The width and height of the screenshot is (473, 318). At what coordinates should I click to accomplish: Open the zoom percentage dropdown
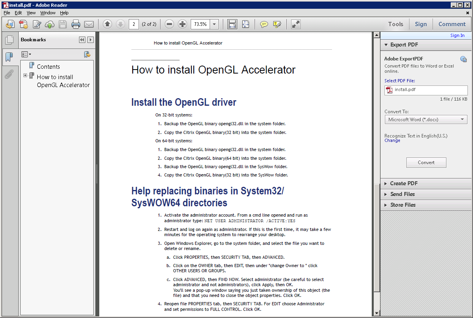click(x=214, y=24)
